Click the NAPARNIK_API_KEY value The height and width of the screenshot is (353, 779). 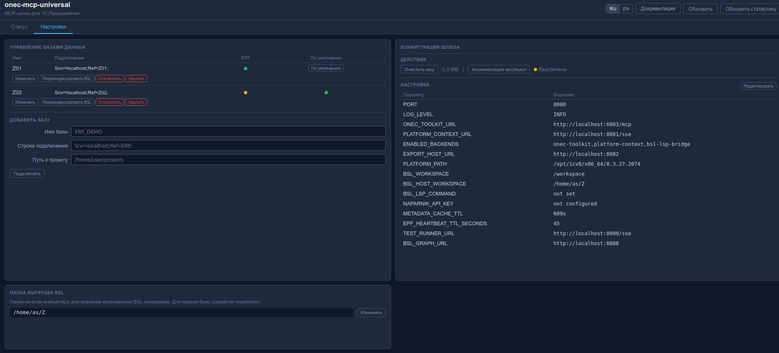575,204
